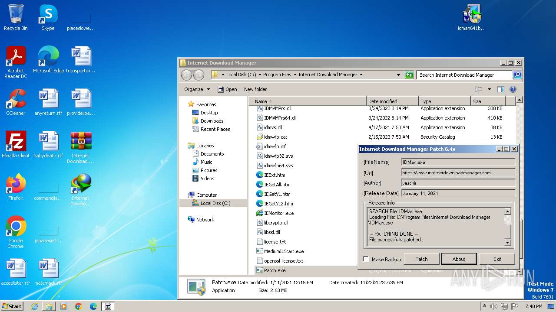Click the About button
The image size is (556, 312).
(x=459, y=259)
